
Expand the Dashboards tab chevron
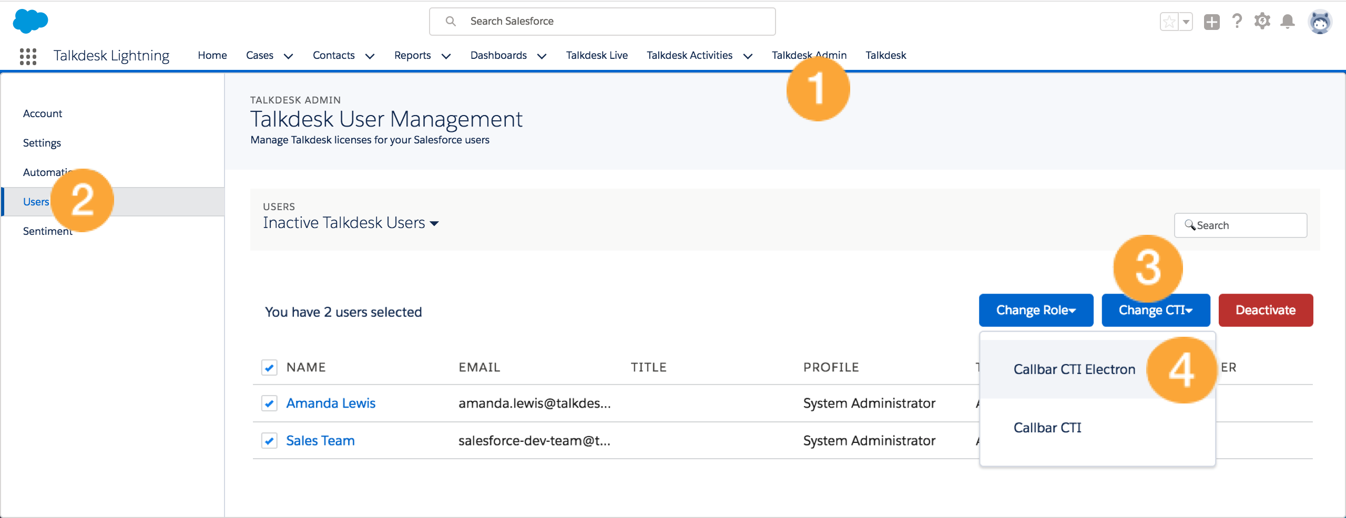542,56
